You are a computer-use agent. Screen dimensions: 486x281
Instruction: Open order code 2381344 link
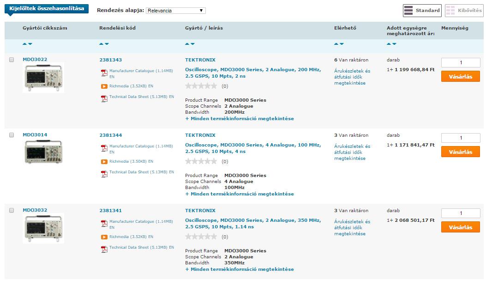click(x=111, y=135)
